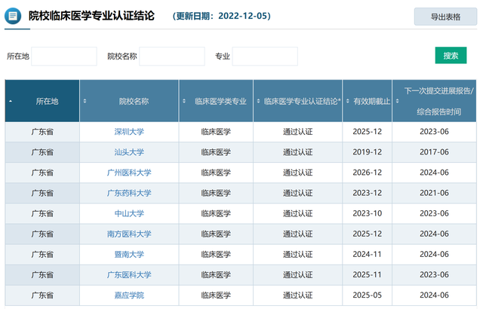Open the 深圳大学 link
Viewport: 483px width, 309px height.
click(129, 132)
